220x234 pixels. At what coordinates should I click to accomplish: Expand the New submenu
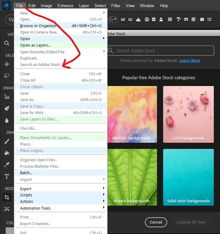click(x=104, y=13)
